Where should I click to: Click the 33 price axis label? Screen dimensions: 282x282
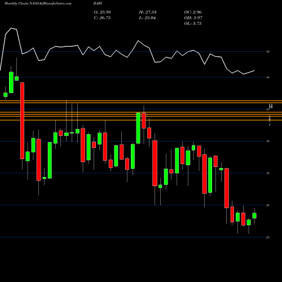pos(268,173)
